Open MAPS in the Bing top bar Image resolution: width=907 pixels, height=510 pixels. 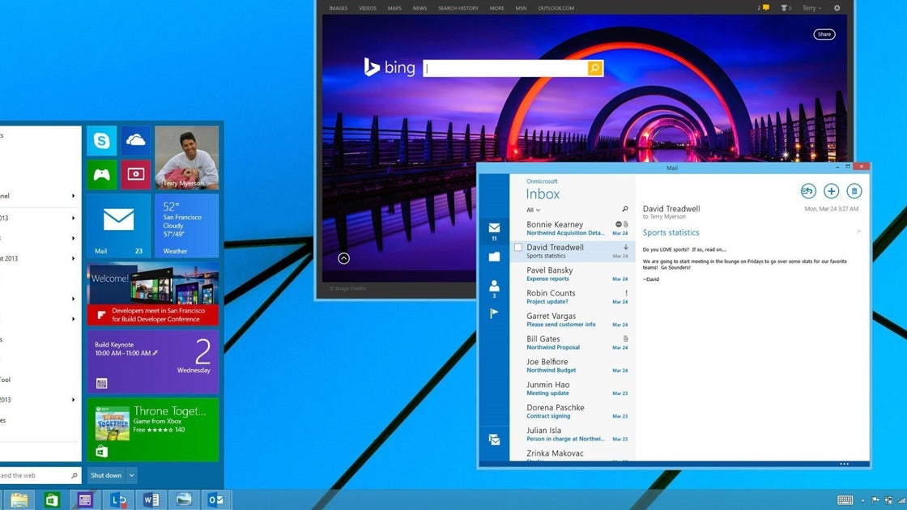(394, 8)
